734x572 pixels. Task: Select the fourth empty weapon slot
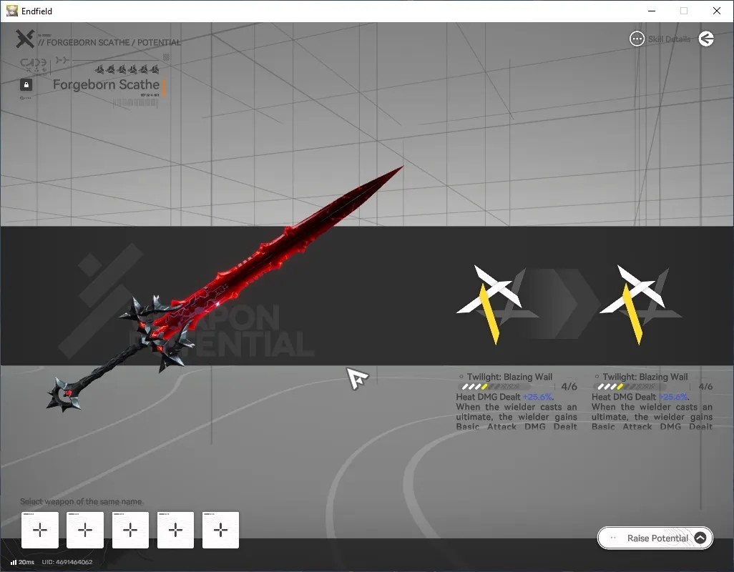175,530
